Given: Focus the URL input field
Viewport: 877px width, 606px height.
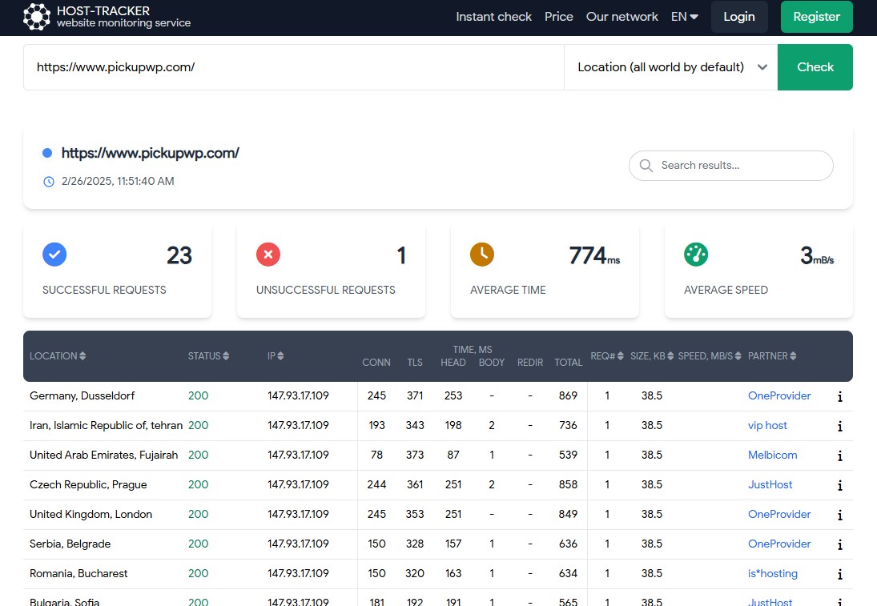Looking at the screenshot, I should [x=294, y=67].
